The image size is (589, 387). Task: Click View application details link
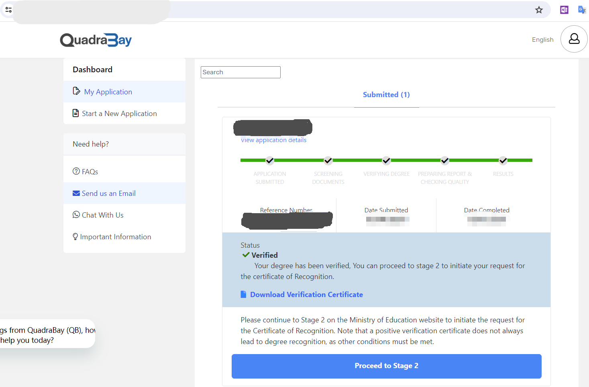[x=273, y=140]
